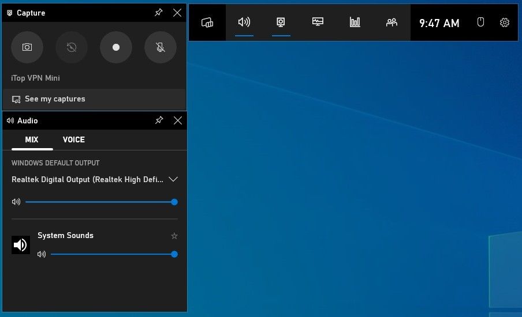Click the large System Sounds app icon
Screen dimensions: 522x317
21,245
